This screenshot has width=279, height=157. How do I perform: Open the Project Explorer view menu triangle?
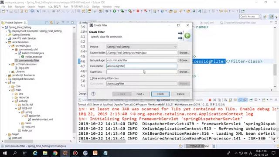pyautogui.click(x=63, y=22)
